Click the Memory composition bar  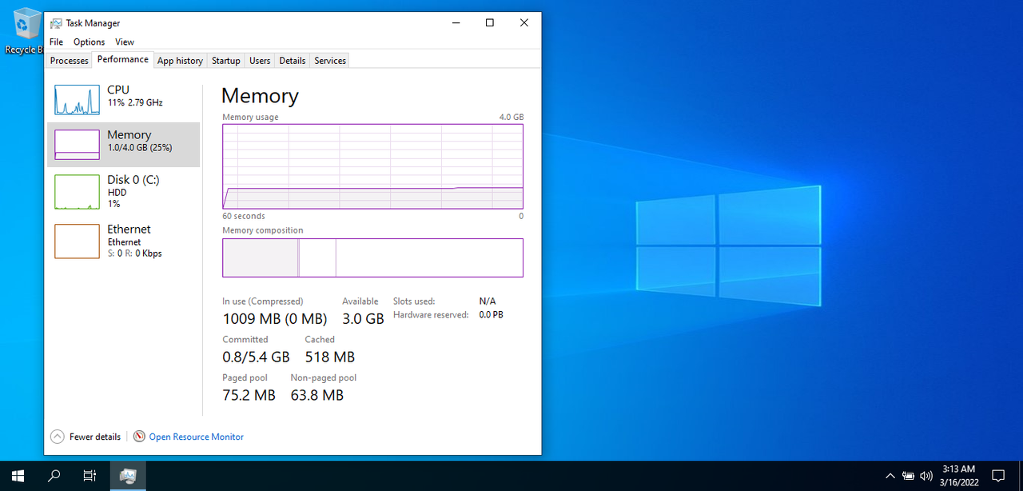point(372,257)
